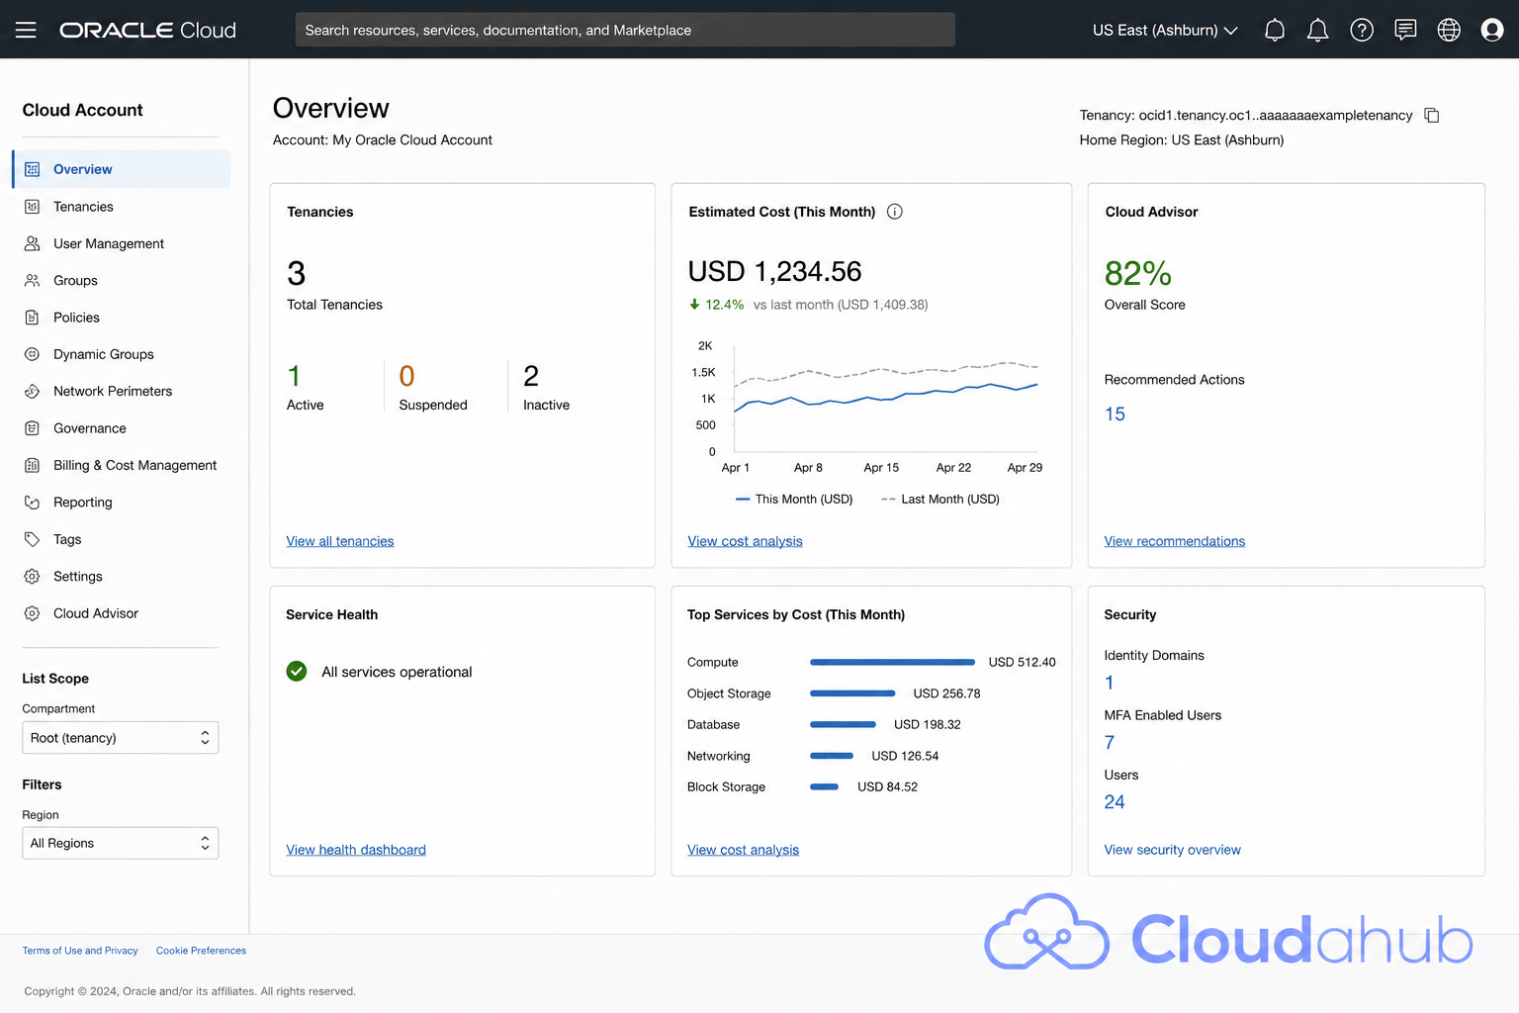Open the notifications bell icon
The image size is (1519, 1013).
[x=1317, y=30]
